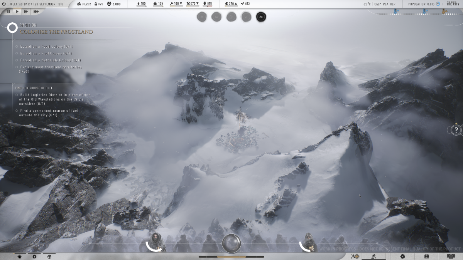Select the active dark circular button at top center
The height and width of the screenshot is (260, 463).
pyautogui.click(x=261, y=17)
